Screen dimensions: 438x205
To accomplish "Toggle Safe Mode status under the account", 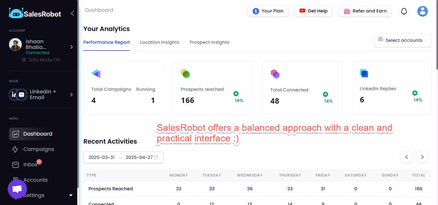I will (41, 60).
